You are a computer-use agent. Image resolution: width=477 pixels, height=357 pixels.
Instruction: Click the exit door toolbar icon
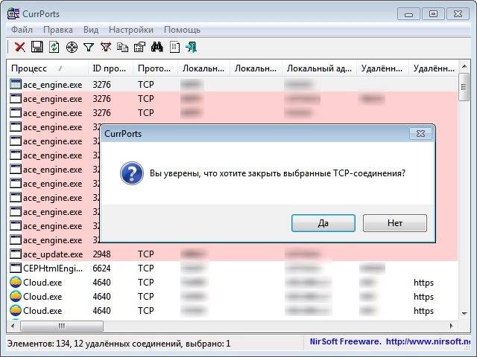coord(192,47)
